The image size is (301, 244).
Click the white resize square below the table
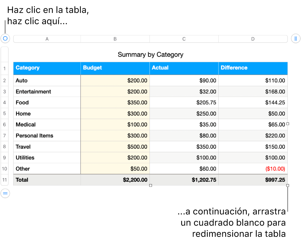pos(151,185)
